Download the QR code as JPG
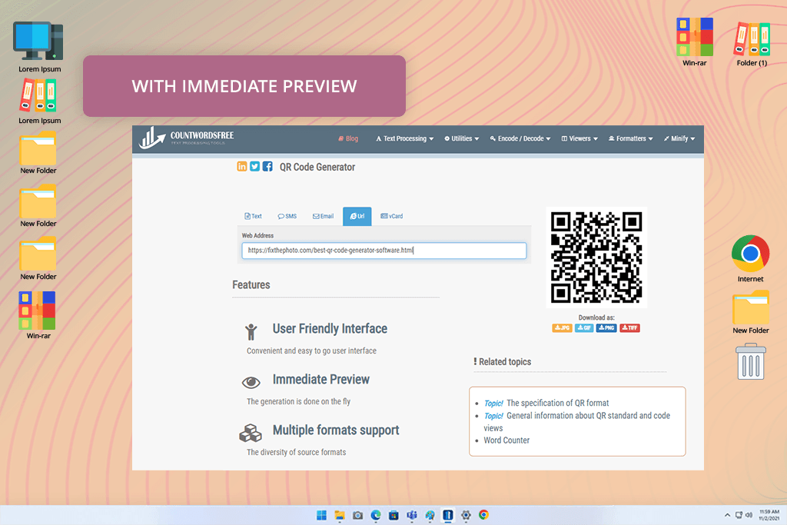This screenshot has height=525, width=787. point(562,327)
